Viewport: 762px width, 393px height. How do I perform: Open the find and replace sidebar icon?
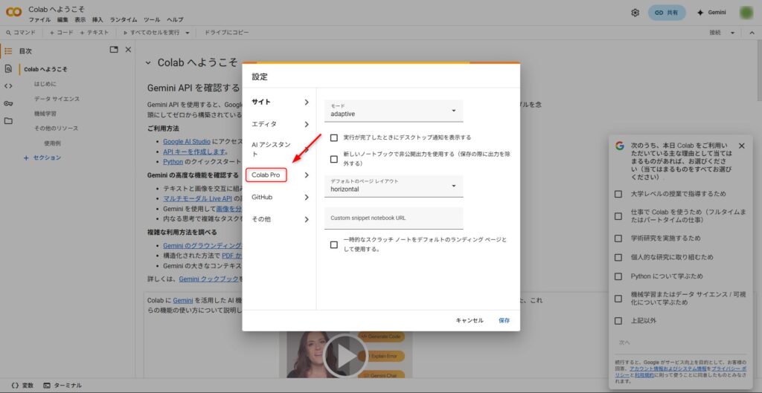(x=8, y=68)
